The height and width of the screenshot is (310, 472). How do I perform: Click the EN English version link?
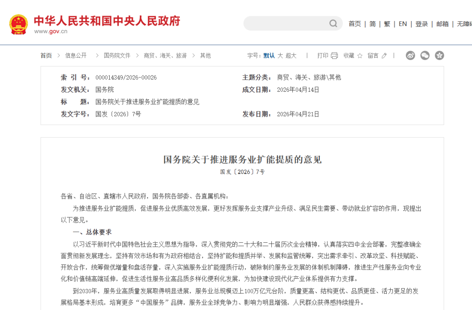coord(403,24)
